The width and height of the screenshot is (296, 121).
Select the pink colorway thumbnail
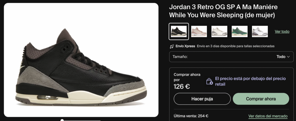199,31
